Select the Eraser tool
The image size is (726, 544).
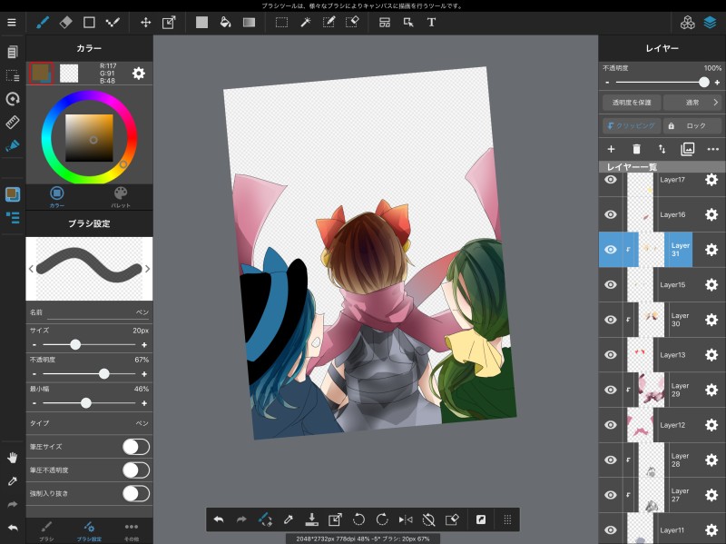coord(65,22)
